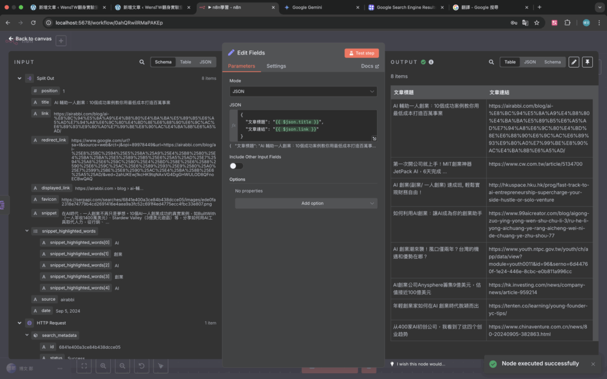Search the OUTPUT panel data
Image resolution: width=607 pixels, height=379 pixels.
coord(491,62)
